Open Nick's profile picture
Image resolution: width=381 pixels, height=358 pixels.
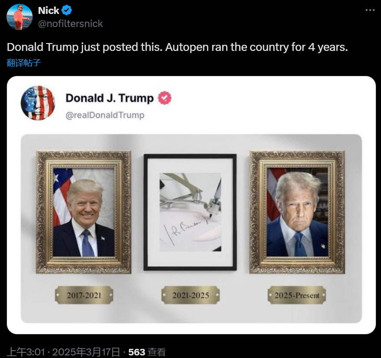pyautogui.click(x=20, y=17)
